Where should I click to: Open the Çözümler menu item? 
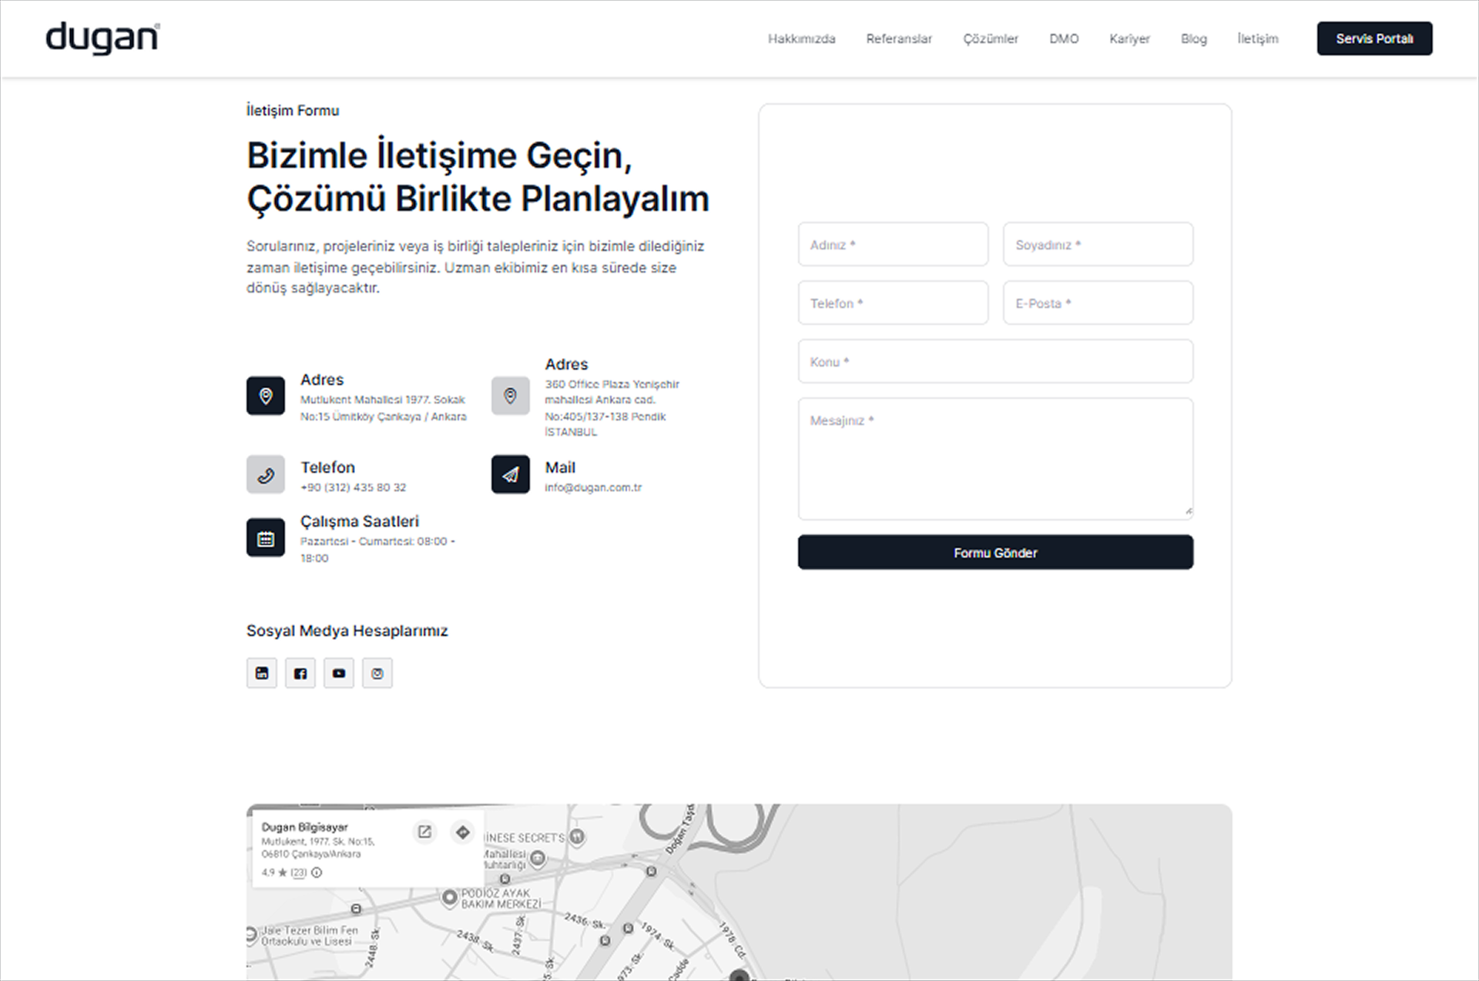(x=990, y=39)
